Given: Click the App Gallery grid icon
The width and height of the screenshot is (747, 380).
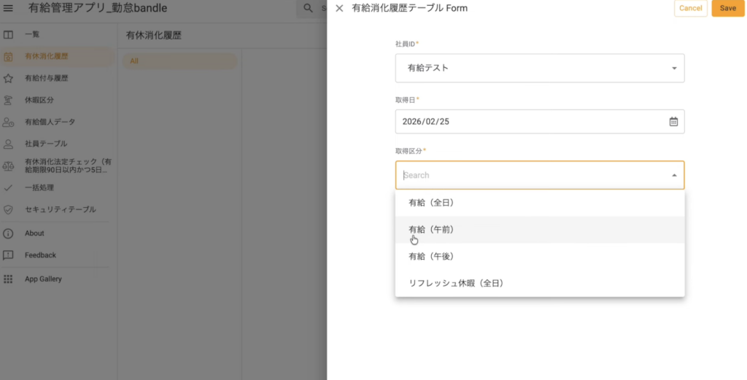Looking at the screenshot, I should point(9,279).
